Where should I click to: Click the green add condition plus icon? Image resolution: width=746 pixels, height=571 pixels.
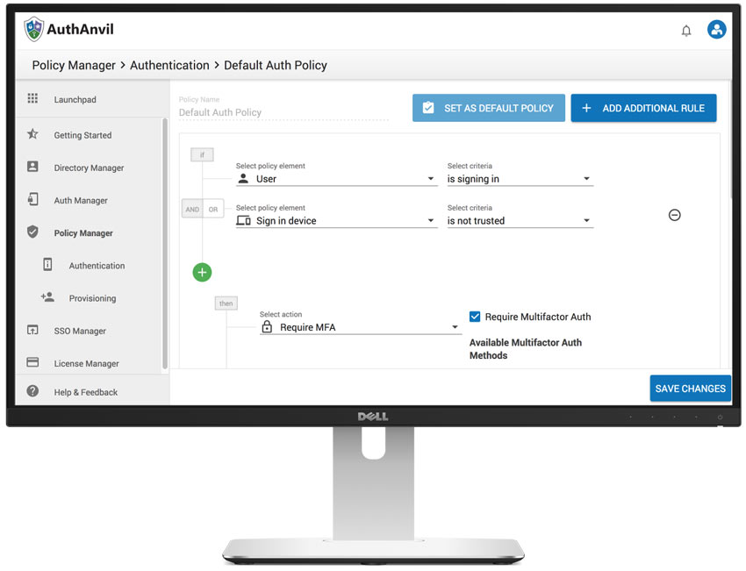coord(202,273)
